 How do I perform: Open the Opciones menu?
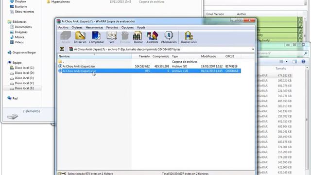coord(127,27)
